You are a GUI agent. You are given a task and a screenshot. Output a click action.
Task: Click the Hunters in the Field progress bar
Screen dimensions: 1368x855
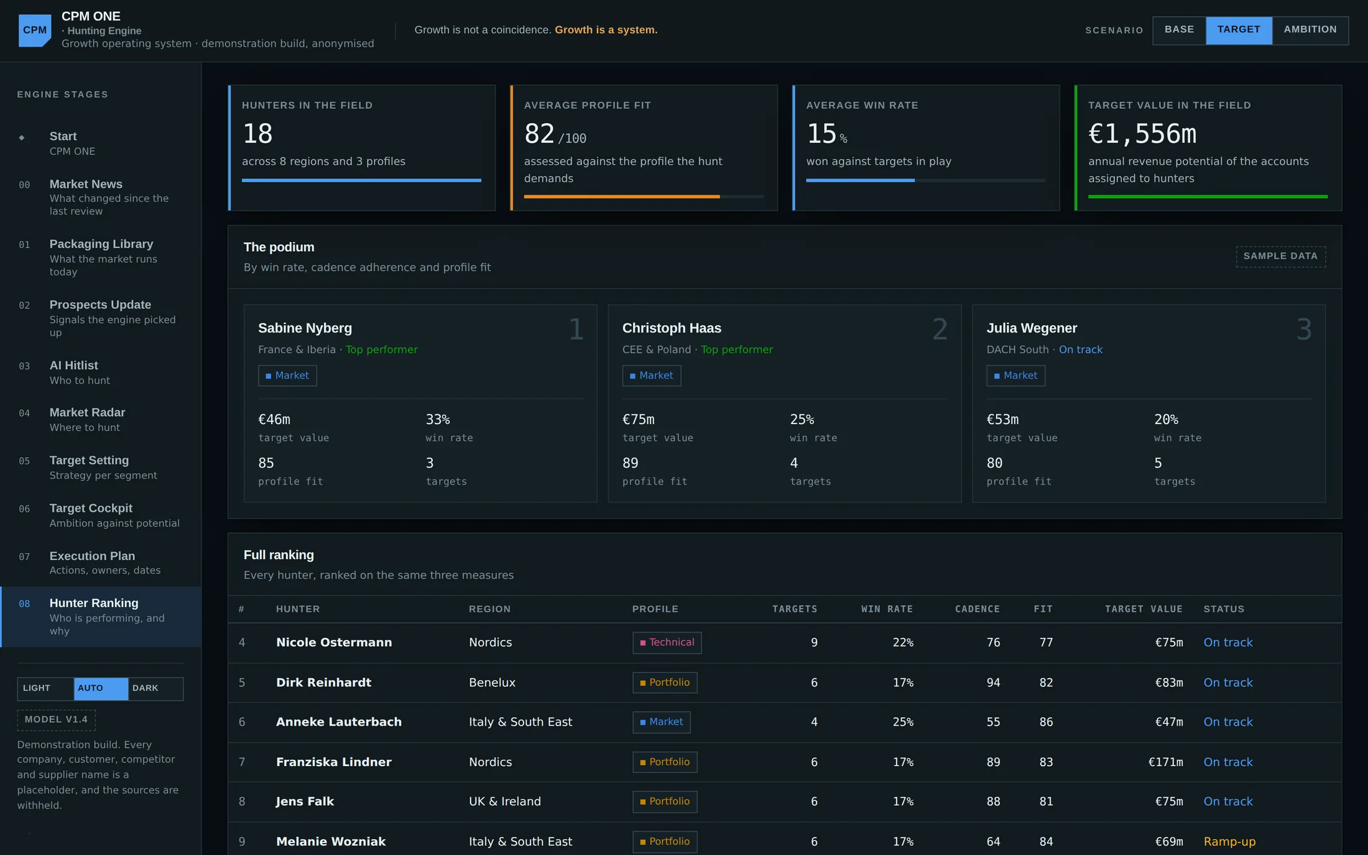tap(361, 180)
